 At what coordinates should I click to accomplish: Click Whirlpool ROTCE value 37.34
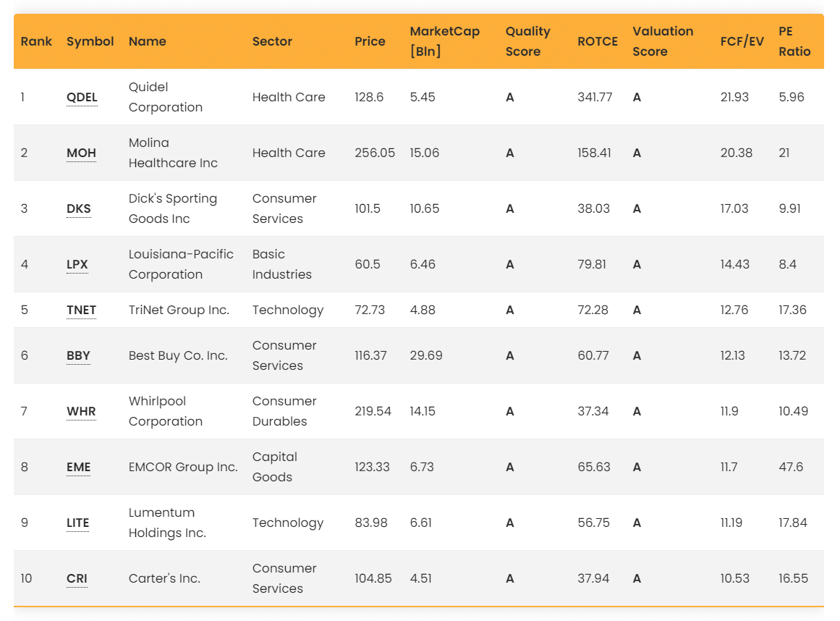593,411
